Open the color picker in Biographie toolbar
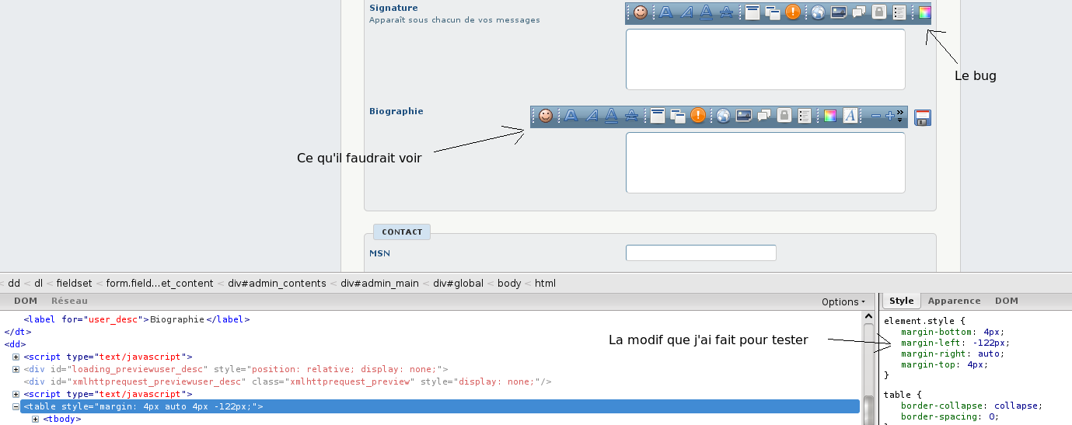 click(x=830, y=116)
